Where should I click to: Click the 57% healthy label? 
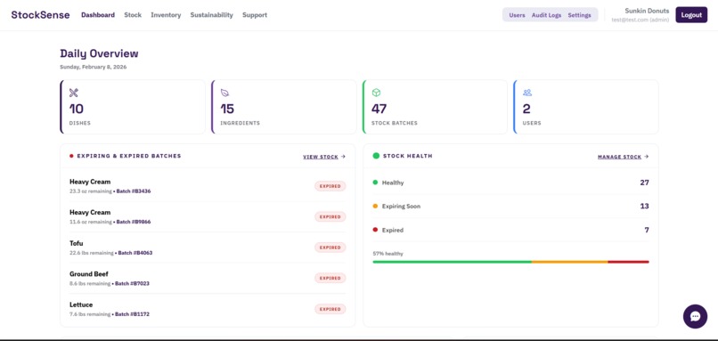click(388, 254)
